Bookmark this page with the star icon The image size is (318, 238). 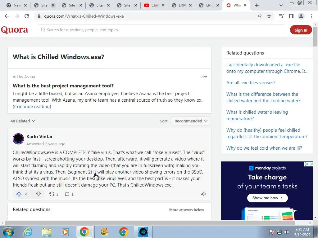(269, 16)
